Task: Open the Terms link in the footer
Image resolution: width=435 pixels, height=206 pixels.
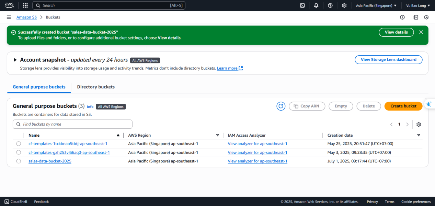Action: (389, 202)
